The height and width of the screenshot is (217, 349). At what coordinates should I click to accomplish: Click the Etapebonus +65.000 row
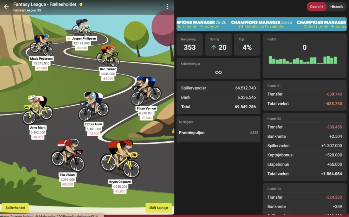coord(304,165)
